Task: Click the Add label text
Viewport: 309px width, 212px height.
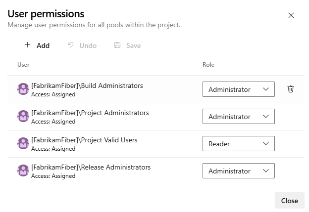Action: click(43, 45)
